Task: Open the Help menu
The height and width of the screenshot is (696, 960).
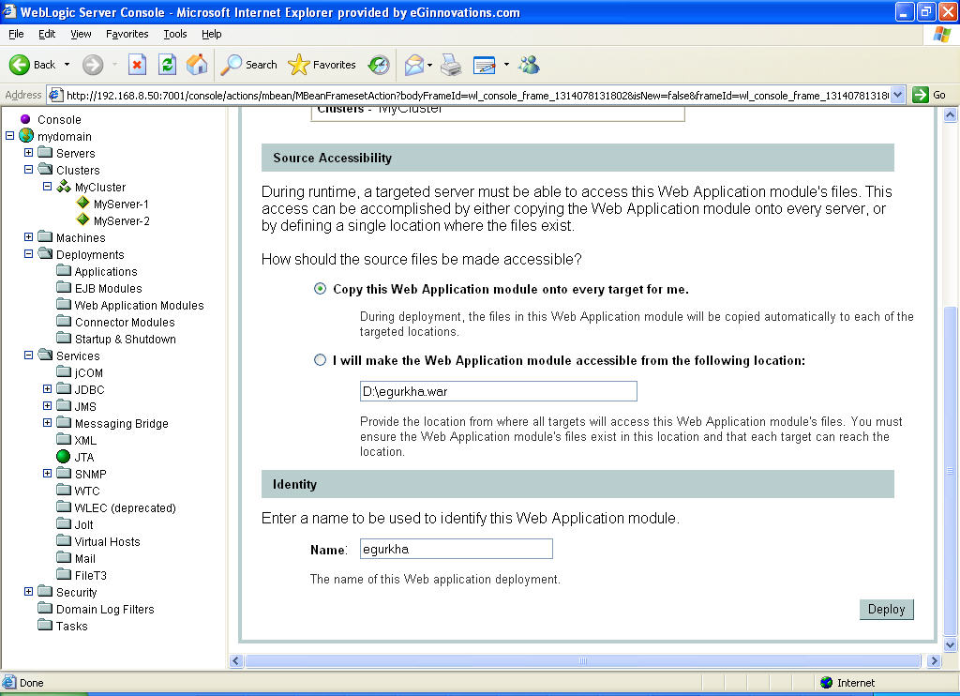Action: 211,34
